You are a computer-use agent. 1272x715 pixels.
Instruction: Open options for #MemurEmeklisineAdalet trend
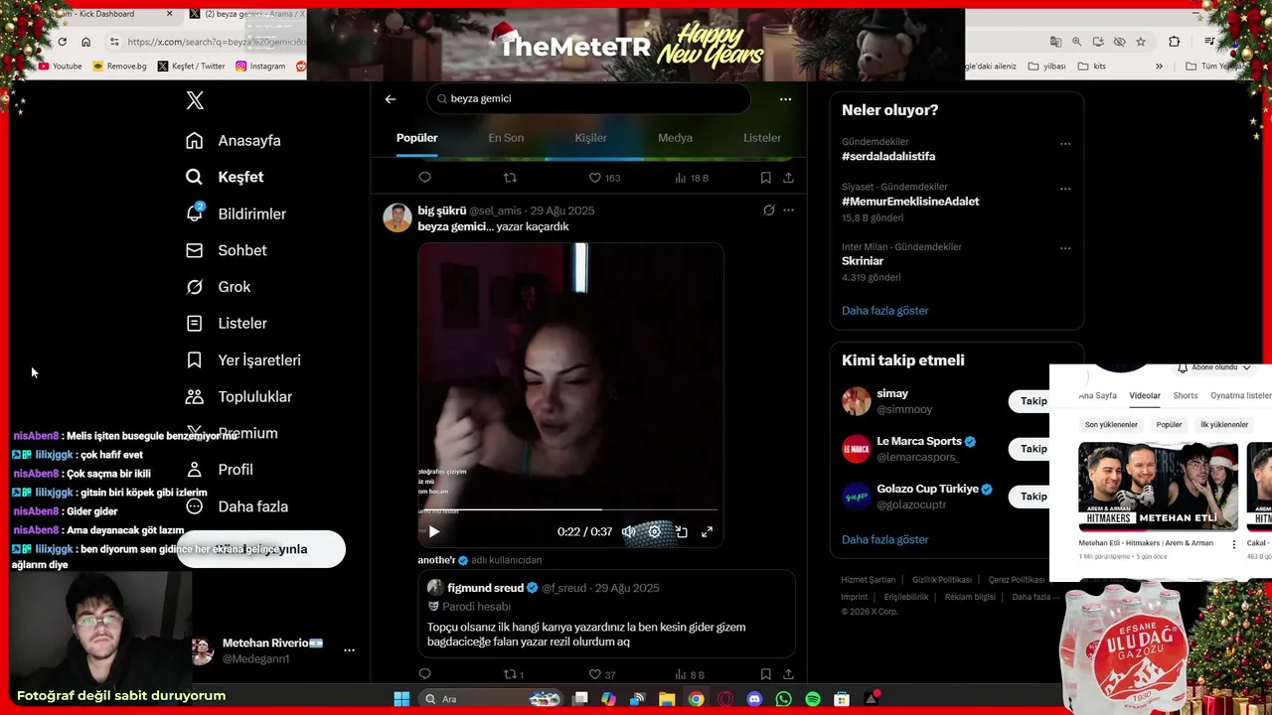click(x=1065, y=189)
